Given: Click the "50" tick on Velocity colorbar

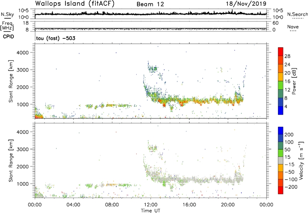Looking at the screenshot, I should [x=287, y=150].
